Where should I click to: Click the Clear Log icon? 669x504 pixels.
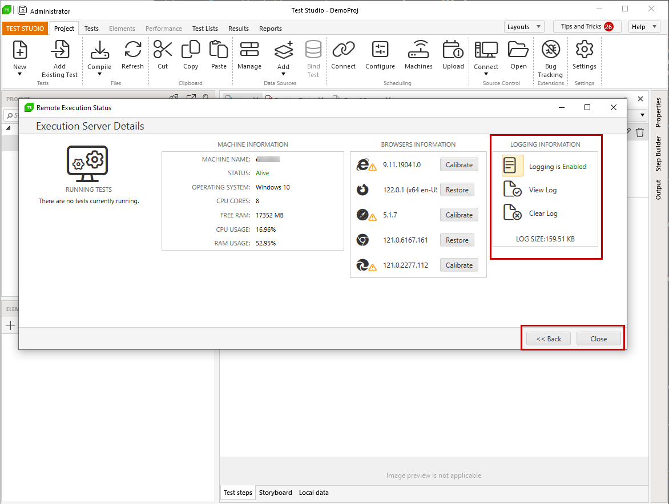pyautogui.click(x=513, y=212)
